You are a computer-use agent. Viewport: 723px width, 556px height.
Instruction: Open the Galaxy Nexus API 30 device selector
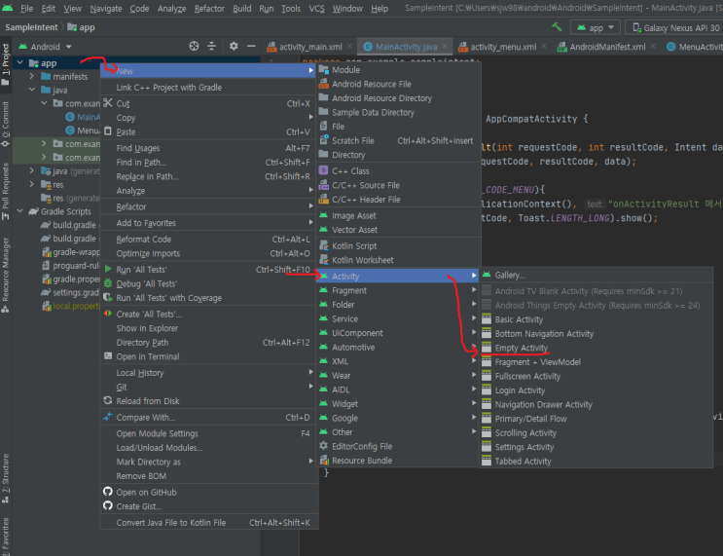(x=675, y=27)
